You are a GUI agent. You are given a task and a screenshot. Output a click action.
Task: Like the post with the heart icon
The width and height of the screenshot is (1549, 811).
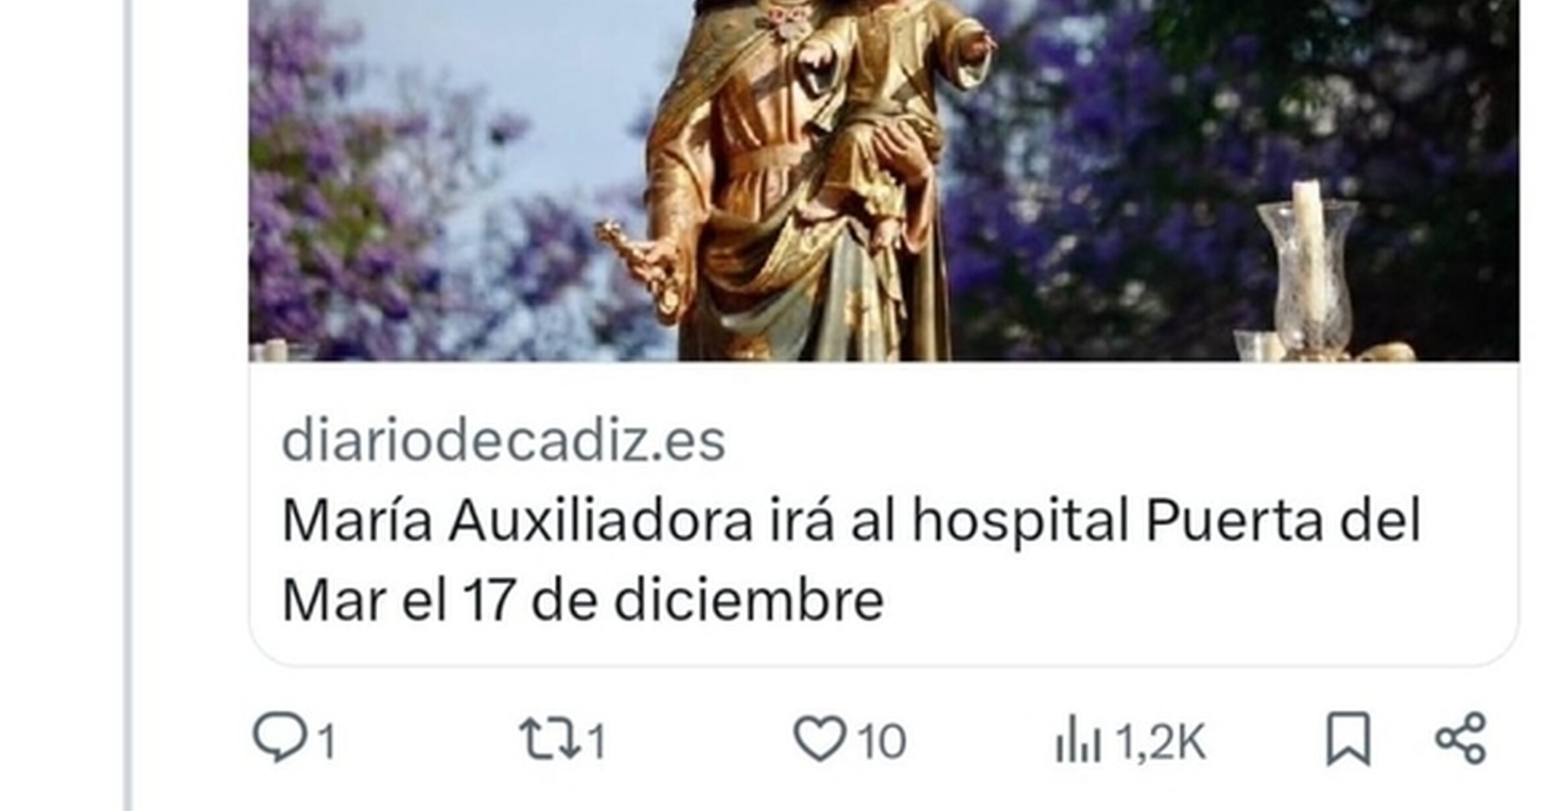point(819,738)
